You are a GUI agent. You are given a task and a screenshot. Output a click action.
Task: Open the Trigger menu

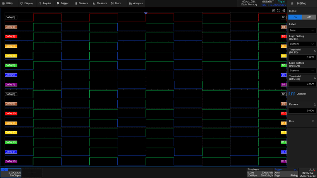63,3
